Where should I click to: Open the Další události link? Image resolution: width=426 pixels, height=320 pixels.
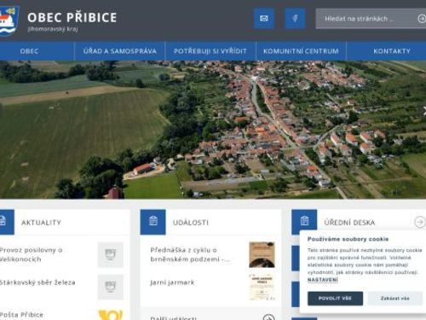pos(173,317)
